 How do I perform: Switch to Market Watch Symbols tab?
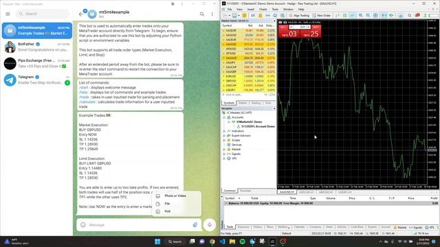[x=229, y=103]
